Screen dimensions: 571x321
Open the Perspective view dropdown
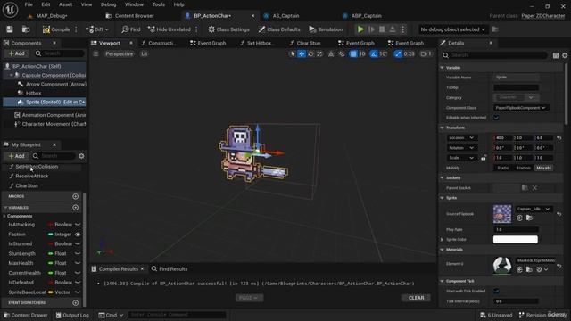coord(119,53)
